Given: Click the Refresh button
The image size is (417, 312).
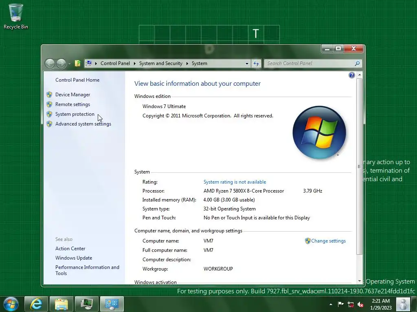Looking at the screenshot, I should [256, 63].
